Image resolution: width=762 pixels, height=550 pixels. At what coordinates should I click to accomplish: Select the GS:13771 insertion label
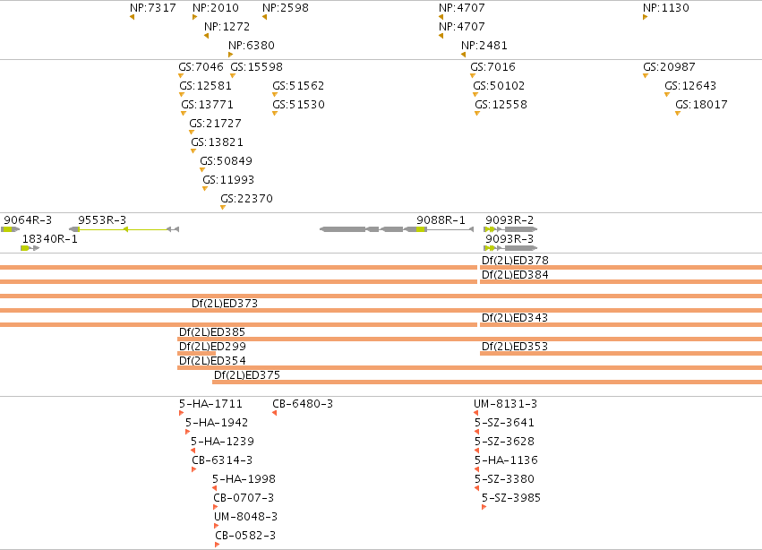(x=207, y=105)
